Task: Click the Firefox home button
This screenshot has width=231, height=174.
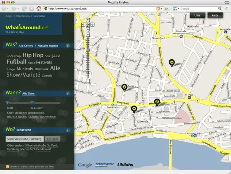Action: point(39,8)
